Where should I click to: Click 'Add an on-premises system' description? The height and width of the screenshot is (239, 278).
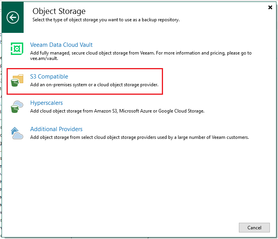[94, 85]
